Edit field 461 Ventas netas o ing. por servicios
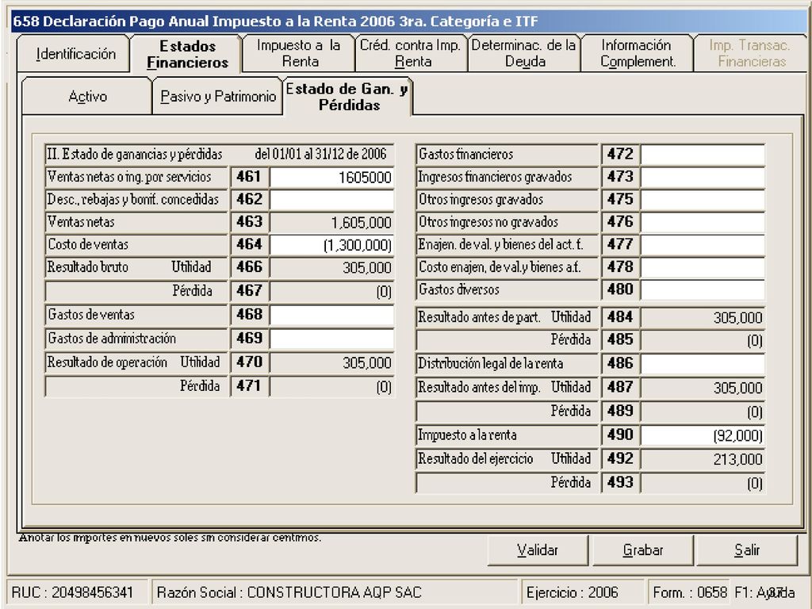The height and width of the screenshot is (609, 812). coord(332,177)
